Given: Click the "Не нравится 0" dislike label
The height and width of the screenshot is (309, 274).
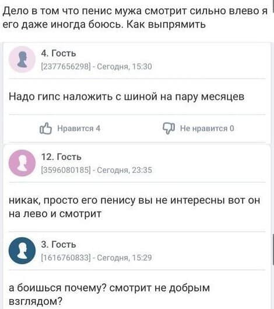Looking at the screenshot, I should point(207,129).
